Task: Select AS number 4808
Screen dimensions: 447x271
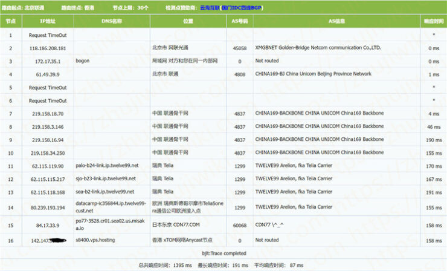Action: [x=240, y=74]
